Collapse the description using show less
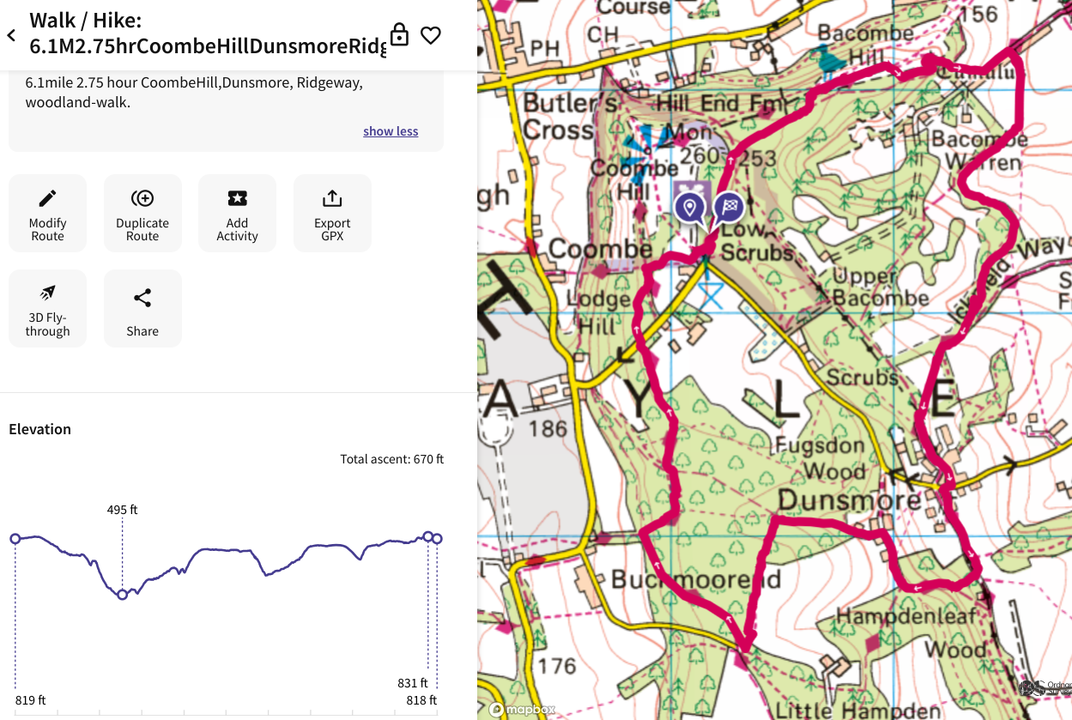 pyautogui.click(x=391, y=130)
